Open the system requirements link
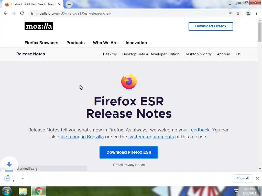Image resolution: width=262 pixels, height=196 pixels. tap(151, 137)
